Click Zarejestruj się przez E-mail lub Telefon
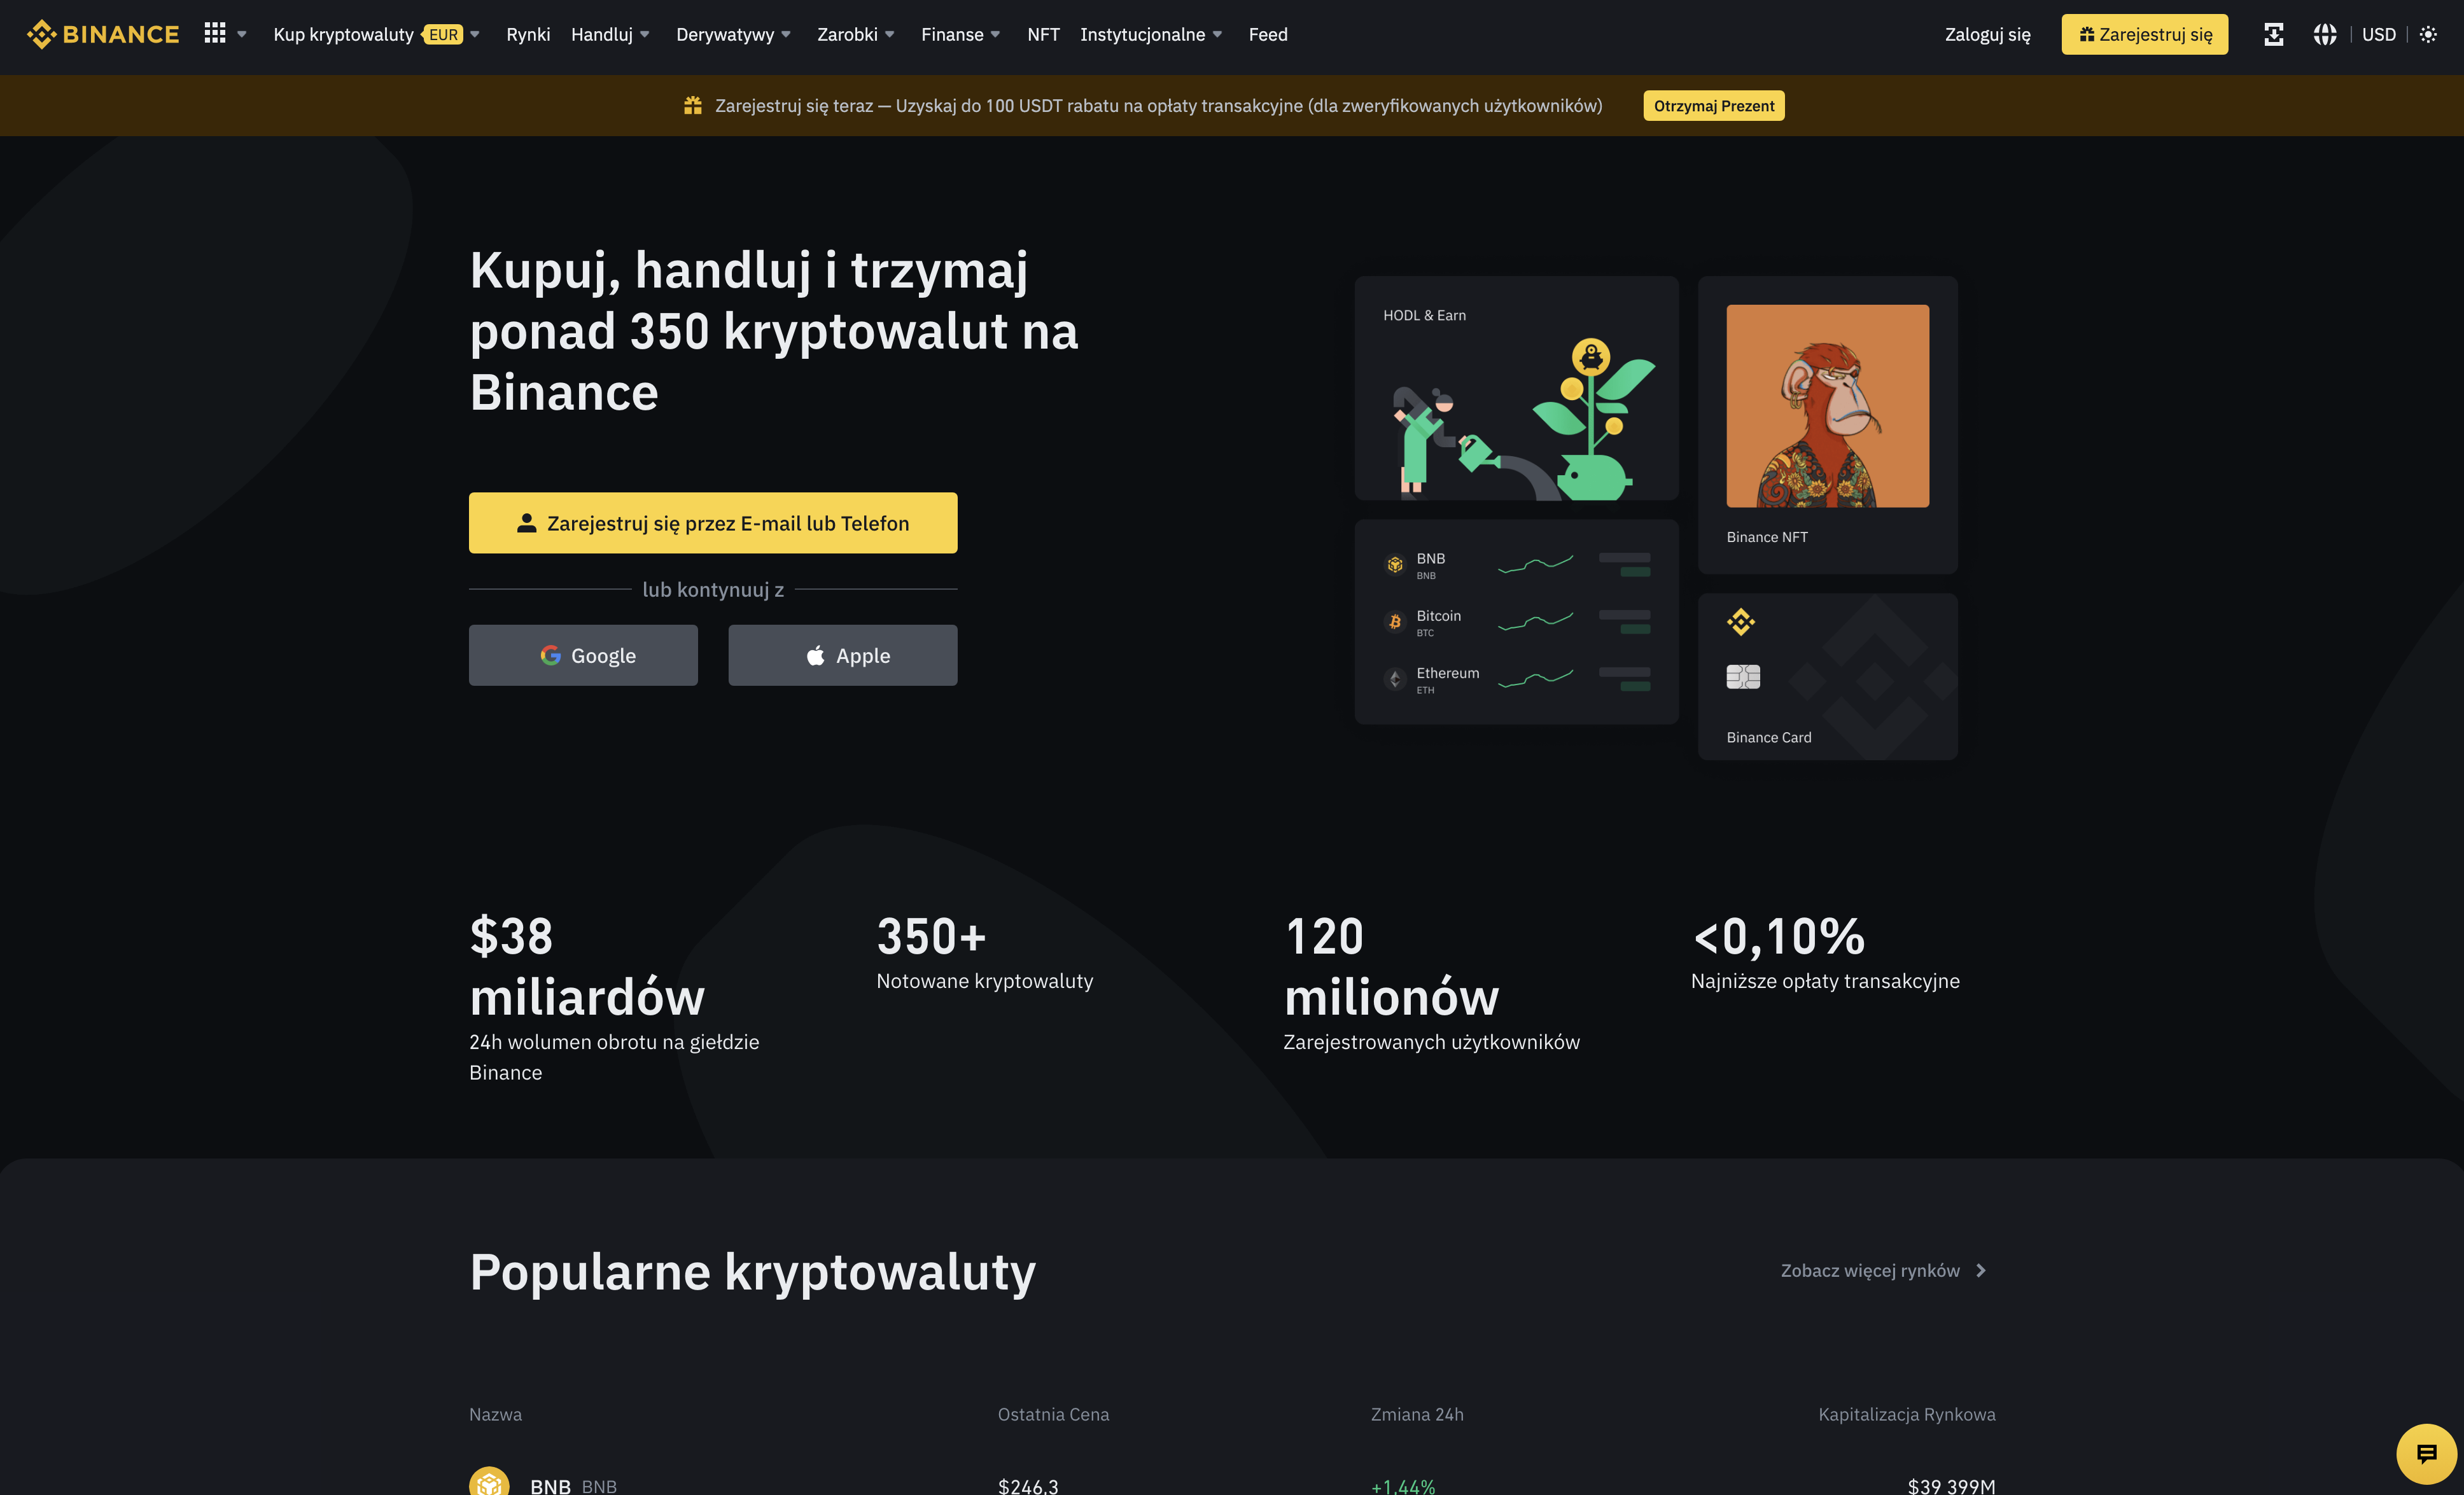Image resolution: width=2464 pixels, height=1495 pixels. pos(713,522)
